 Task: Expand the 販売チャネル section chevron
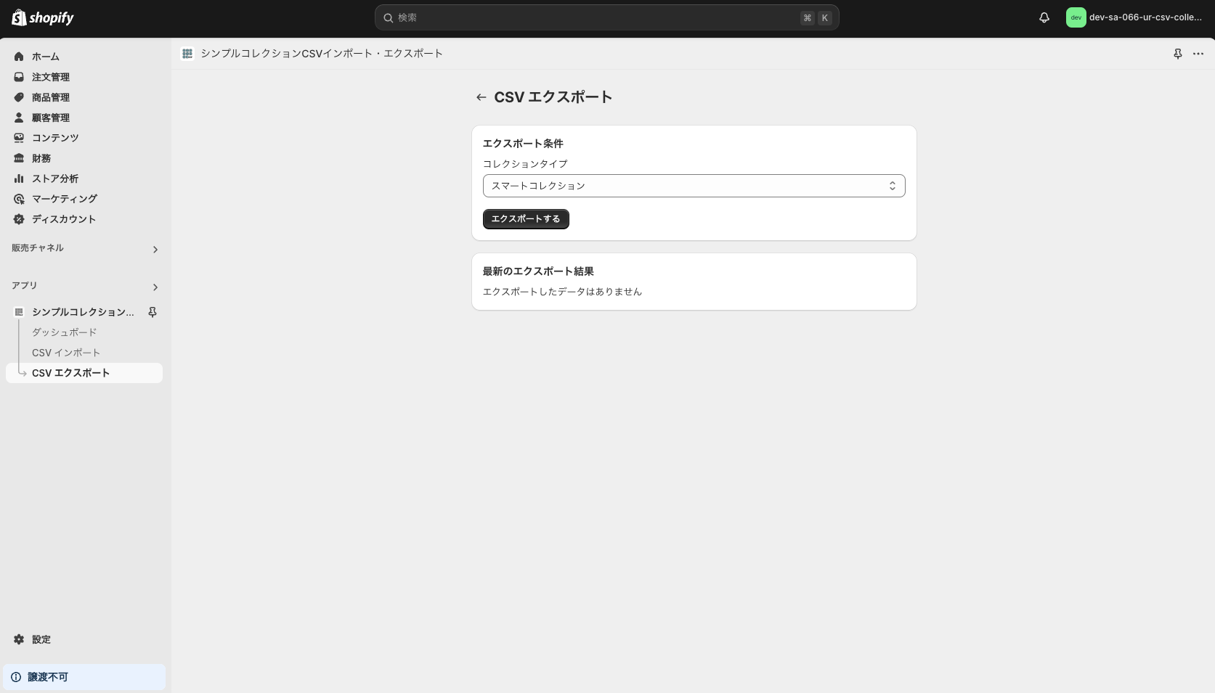[155, 250]
